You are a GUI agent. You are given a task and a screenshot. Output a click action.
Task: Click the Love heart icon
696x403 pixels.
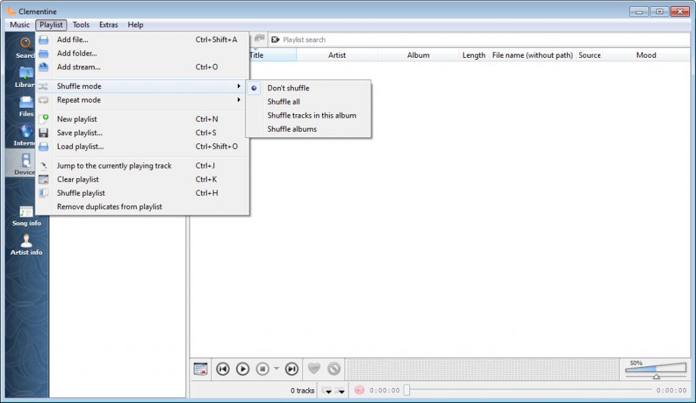[x=314, y=368]
